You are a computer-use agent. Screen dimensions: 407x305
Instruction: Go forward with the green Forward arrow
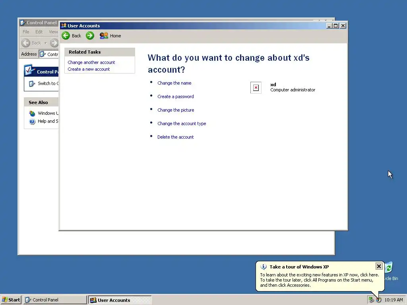[x=90, y=35]
